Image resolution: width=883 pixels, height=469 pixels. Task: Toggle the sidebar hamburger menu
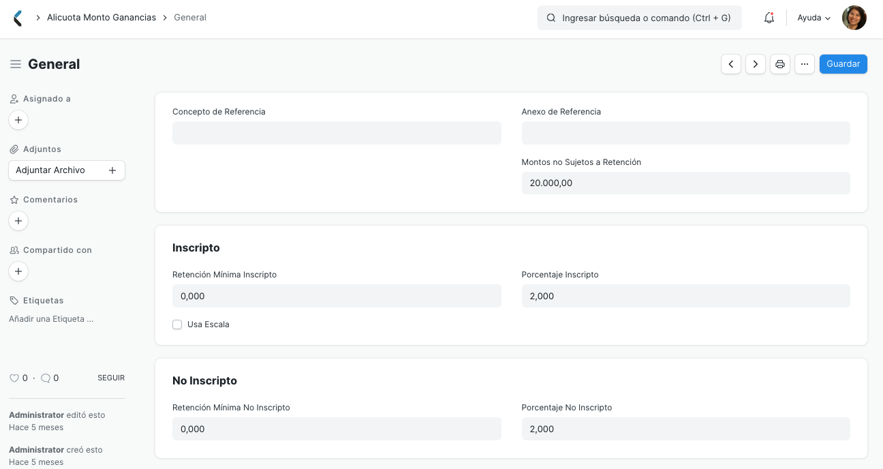tap(16, 64)
